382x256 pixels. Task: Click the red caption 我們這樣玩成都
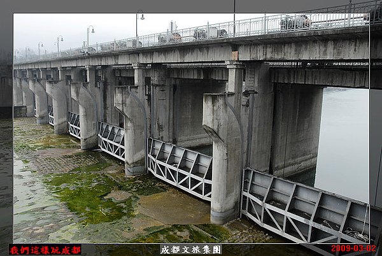(45, 250)
